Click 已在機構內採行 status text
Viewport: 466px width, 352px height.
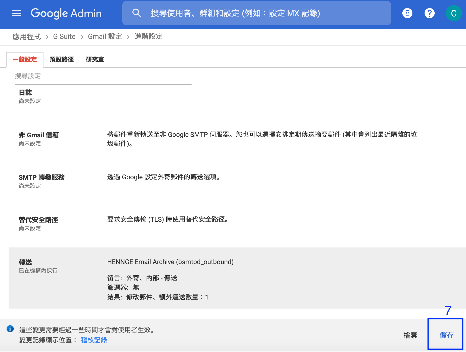[38, 271]
